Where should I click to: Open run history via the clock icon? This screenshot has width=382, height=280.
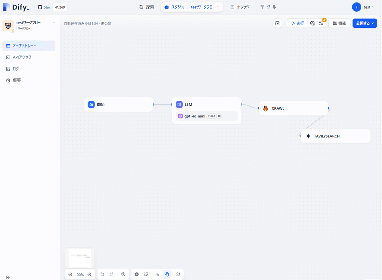pyautogui.click(x=312, y=23)
